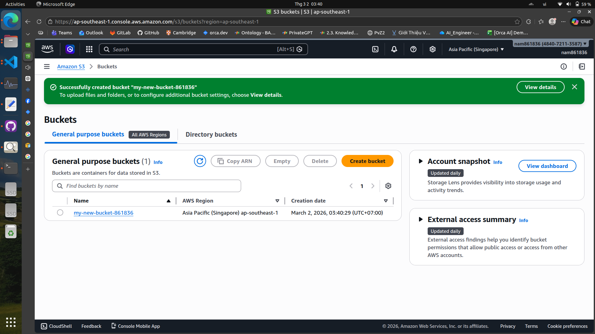Open the side navigation hamburger menu
This screenshot has width=595, height=334.
tap(47, 66)
